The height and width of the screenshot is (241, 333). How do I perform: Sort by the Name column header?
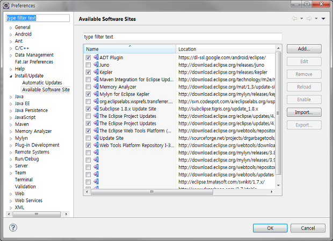[x=130, y=49]
